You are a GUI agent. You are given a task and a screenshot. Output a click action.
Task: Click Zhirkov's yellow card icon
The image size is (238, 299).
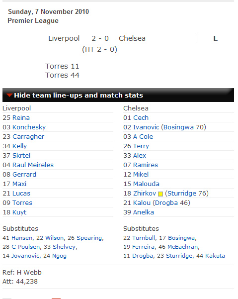click(x=160, y=194)
